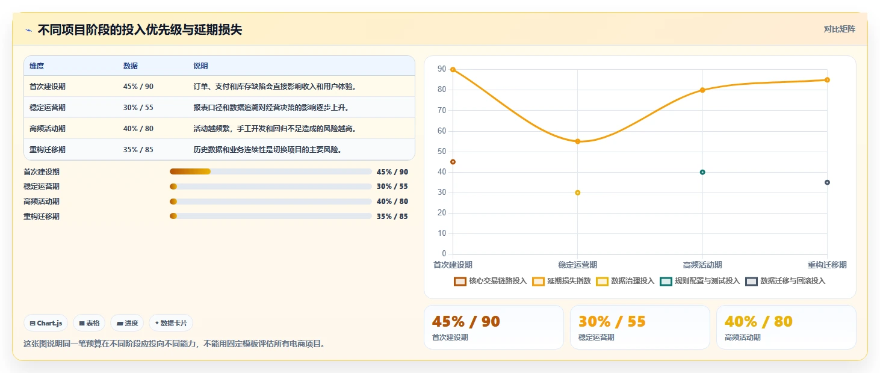Toggle the 延期损失指数 legend item
This screenshot has height=373, width=880.
pos(562,281)
